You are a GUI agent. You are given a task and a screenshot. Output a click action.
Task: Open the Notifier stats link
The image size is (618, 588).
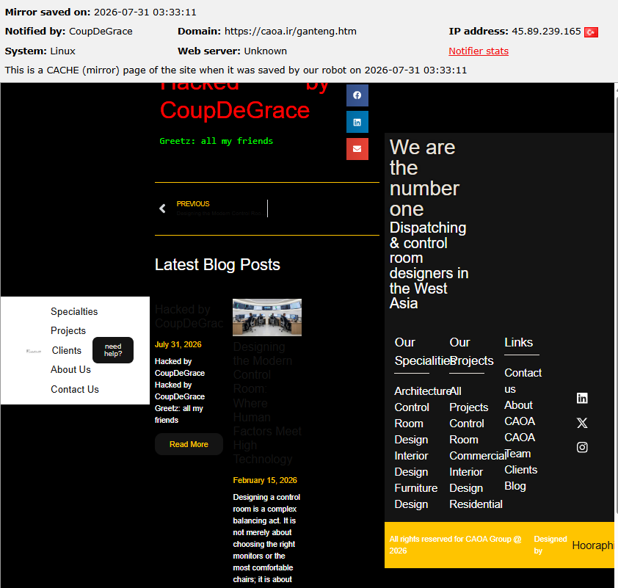click(x=478, y=51)
